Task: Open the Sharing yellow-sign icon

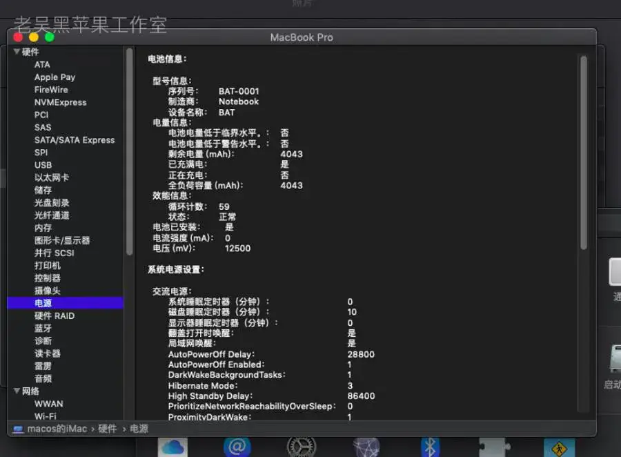Action: (559, 447)
